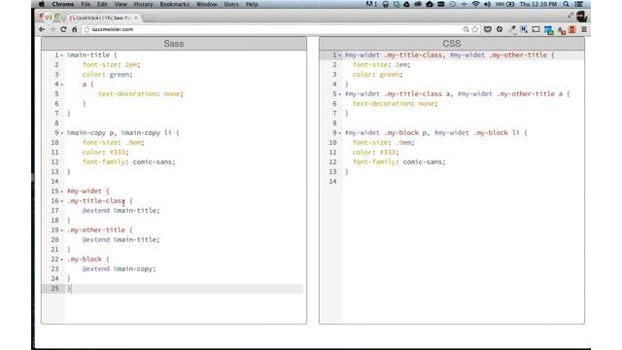Image resolution: width=622 pixels, height=350 pixels.
Task: Open the blue window extension icon
Action: 548,30
